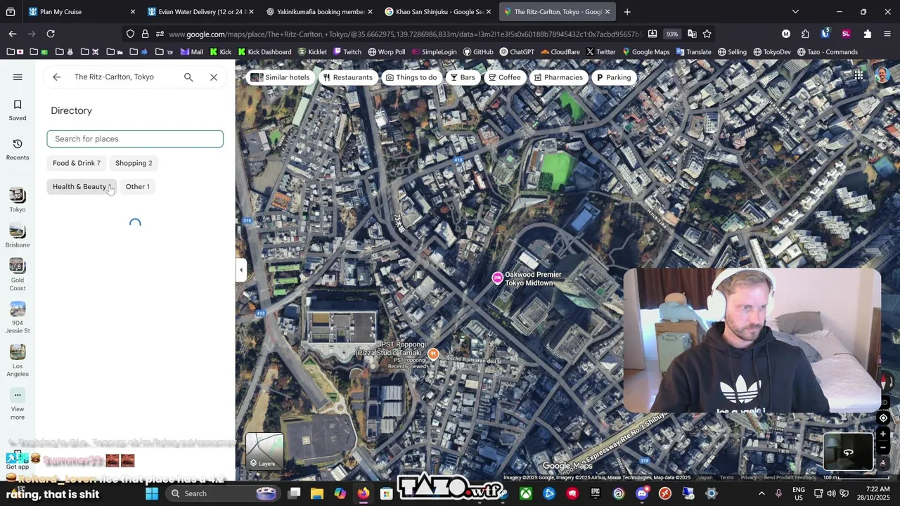Viewport: 900px width, 506px height.
Task: Show hidden system tray icons
Action: click(761, 493)
